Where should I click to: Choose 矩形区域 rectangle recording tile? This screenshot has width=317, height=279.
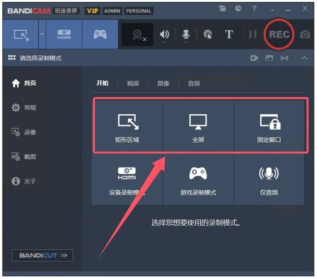point(127,125)
